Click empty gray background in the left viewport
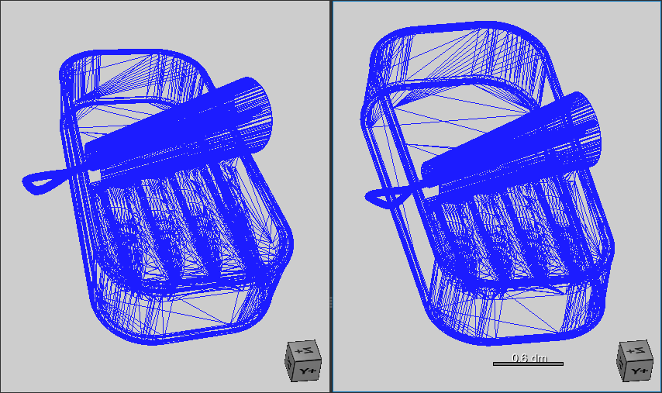Screen dimensions: 662x393 coord(47,326)
